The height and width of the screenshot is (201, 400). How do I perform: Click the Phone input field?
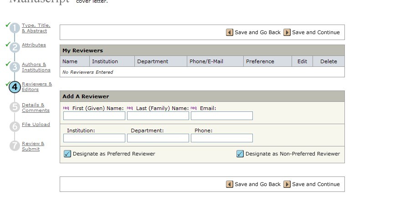221,138
